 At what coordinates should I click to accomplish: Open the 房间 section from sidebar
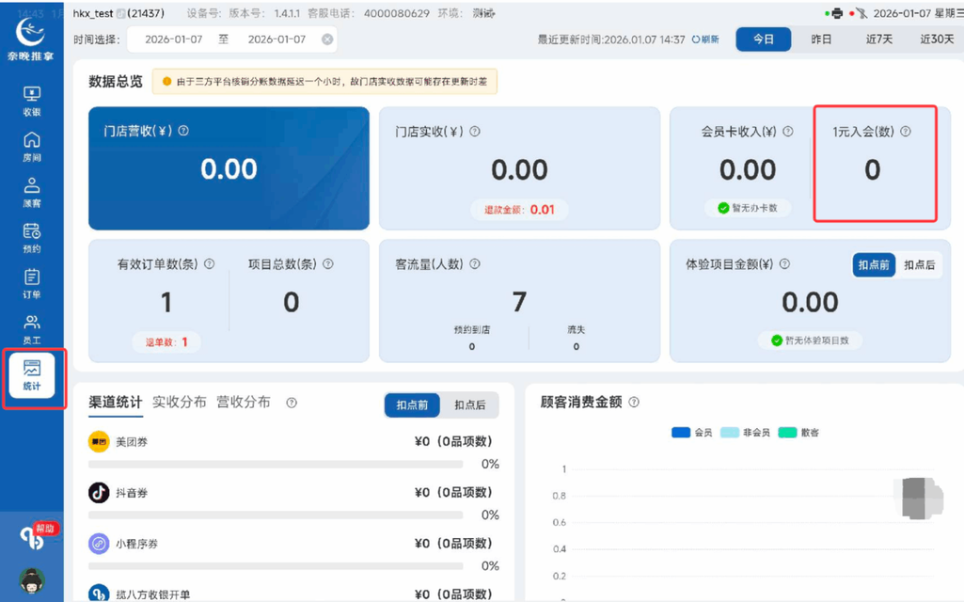32,146
